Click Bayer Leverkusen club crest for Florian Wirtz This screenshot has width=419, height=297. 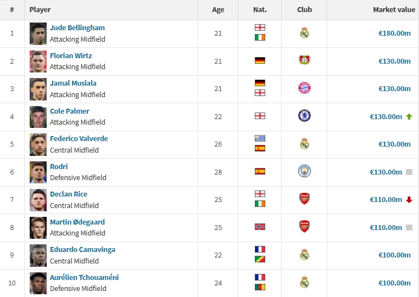click(304, 60)
